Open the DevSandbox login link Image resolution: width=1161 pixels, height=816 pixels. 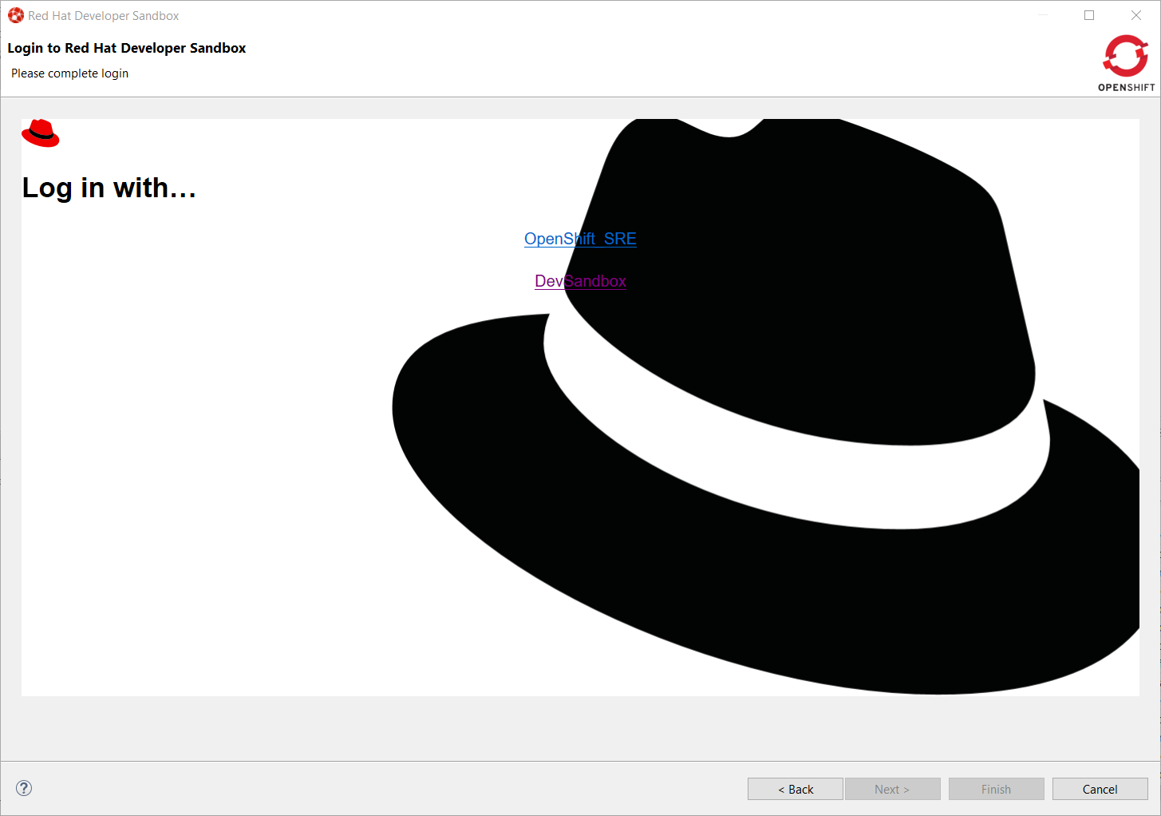[x=580, y=281]
